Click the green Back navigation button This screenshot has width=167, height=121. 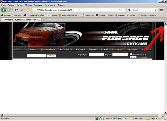click(3, 10)
